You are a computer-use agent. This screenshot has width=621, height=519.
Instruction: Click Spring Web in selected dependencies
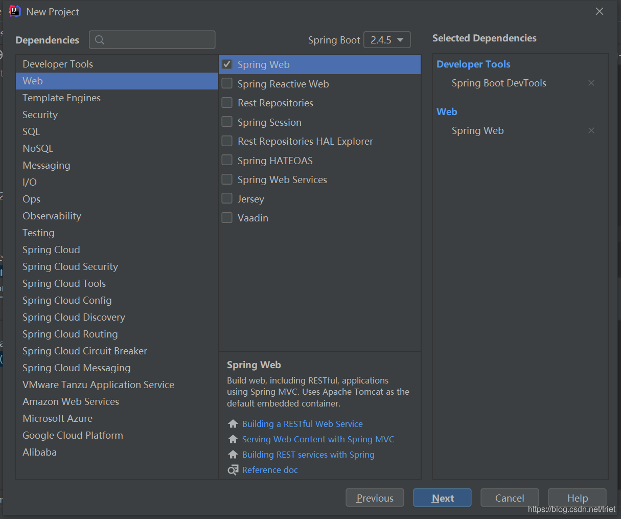(478, 130)
